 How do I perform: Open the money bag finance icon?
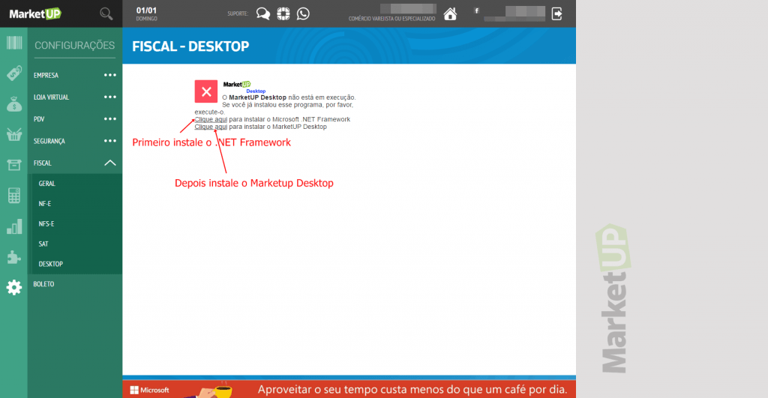coord(13,104)
